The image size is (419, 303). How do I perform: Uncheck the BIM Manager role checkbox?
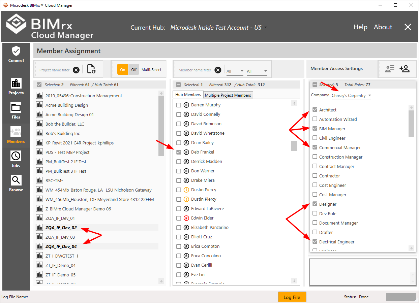click(x=315, y=129)
